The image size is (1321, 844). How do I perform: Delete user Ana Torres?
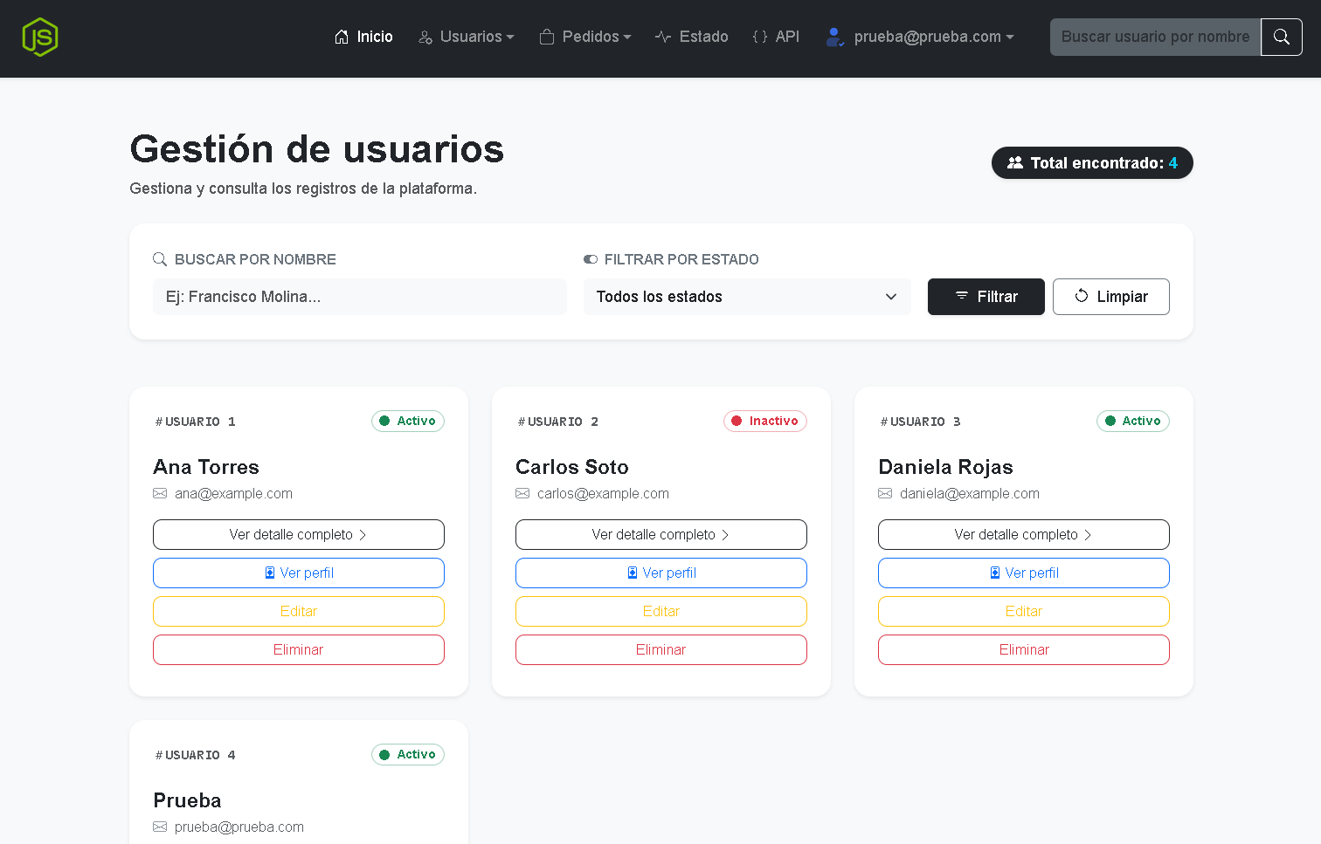[299, 649]
